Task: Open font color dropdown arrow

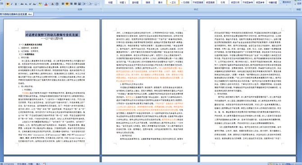Action: tap(49, 4)
